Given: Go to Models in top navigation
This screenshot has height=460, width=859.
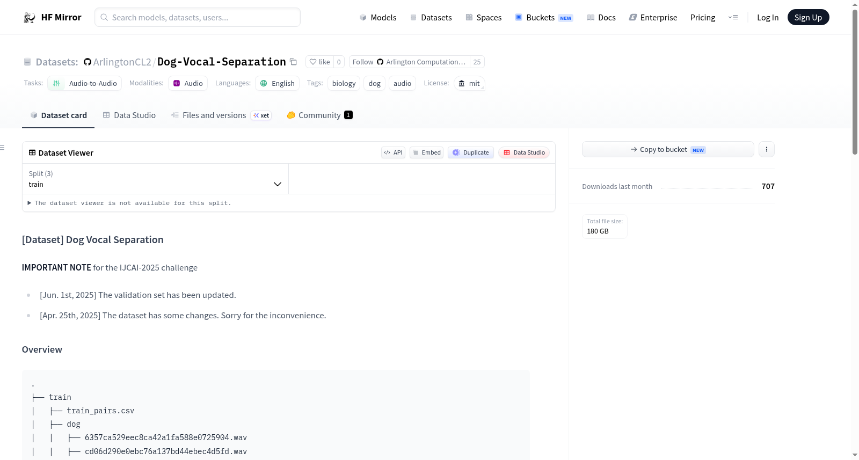Looking at the screenshot, I should 378,17.
